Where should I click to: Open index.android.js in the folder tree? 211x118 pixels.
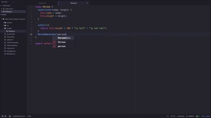point(12,45)
